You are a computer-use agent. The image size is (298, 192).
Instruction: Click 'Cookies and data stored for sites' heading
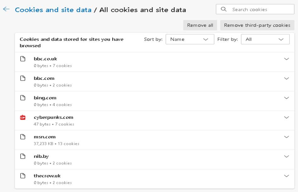tap(72, 42)
